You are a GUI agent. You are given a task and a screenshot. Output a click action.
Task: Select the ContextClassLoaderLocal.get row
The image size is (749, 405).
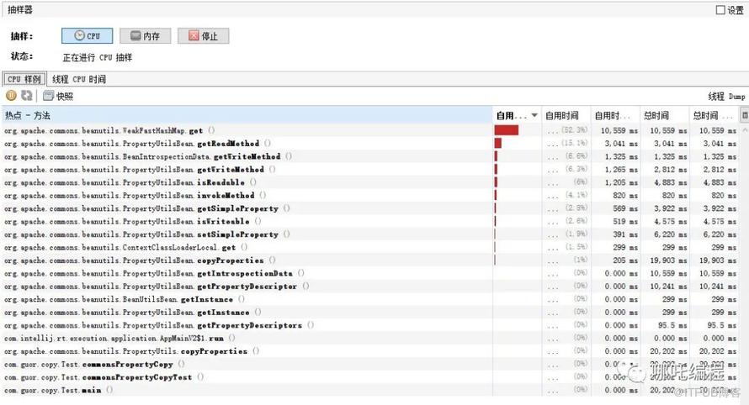pyautogui.click(x=371, y=247)
